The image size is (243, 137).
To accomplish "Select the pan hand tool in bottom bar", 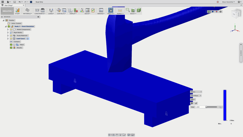I will tap(117, 135).
